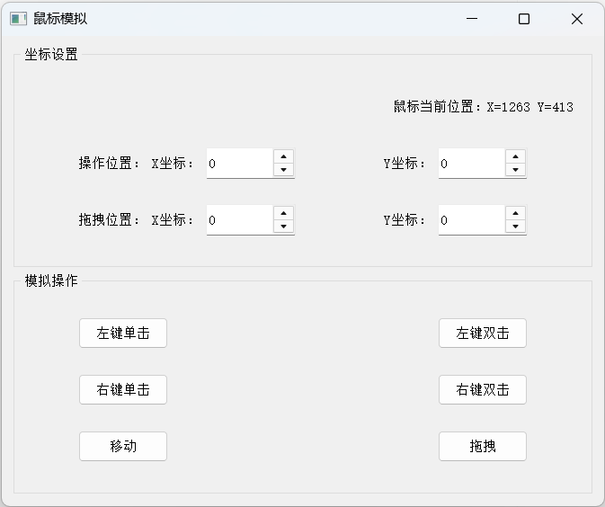Click the 模拟操作 group title
605x507 pixels.
[x=51, y=280]
